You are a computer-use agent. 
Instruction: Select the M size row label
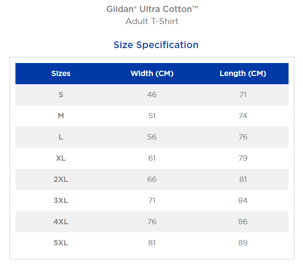click(x=61, y=116)
